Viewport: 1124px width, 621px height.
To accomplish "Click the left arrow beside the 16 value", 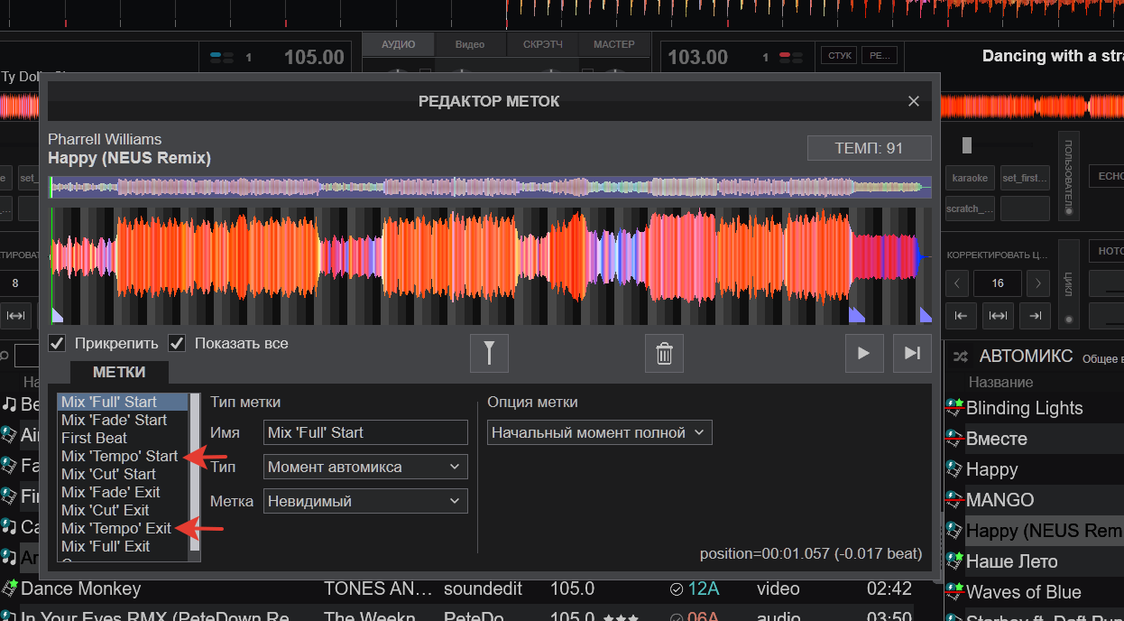I will 957,283.
